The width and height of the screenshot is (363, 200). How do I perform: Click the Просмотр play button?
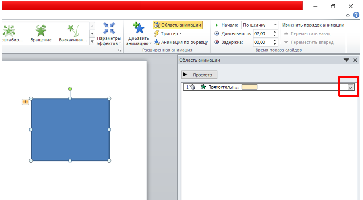199,75
